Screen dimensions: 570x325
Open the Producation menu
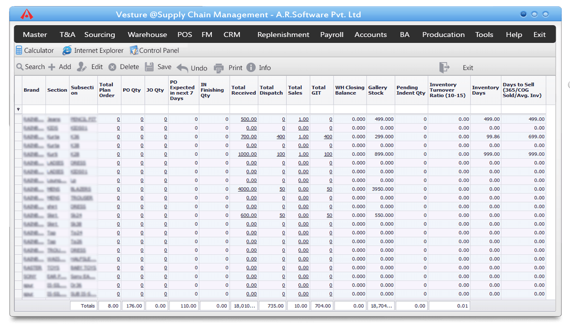pos(443,35)
